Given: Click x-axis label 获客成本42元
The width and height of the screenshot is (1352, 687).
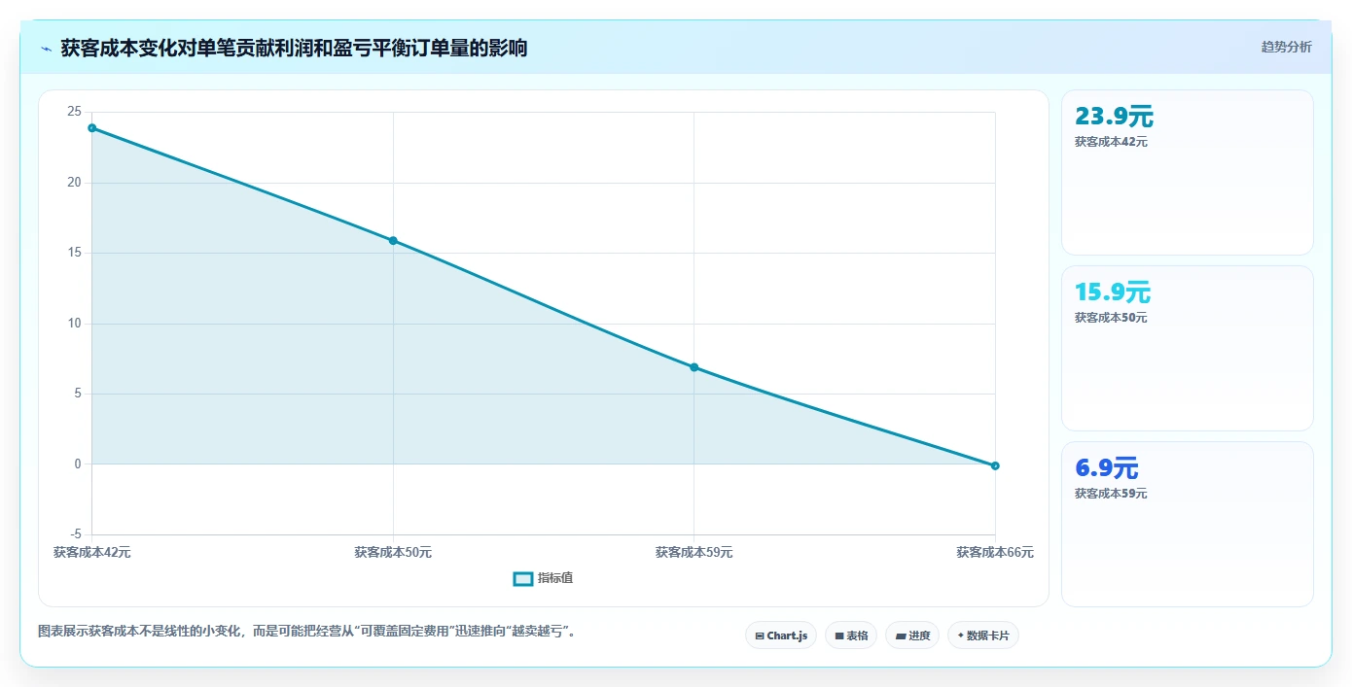Looking at the screenshot, I should (92, 552).
